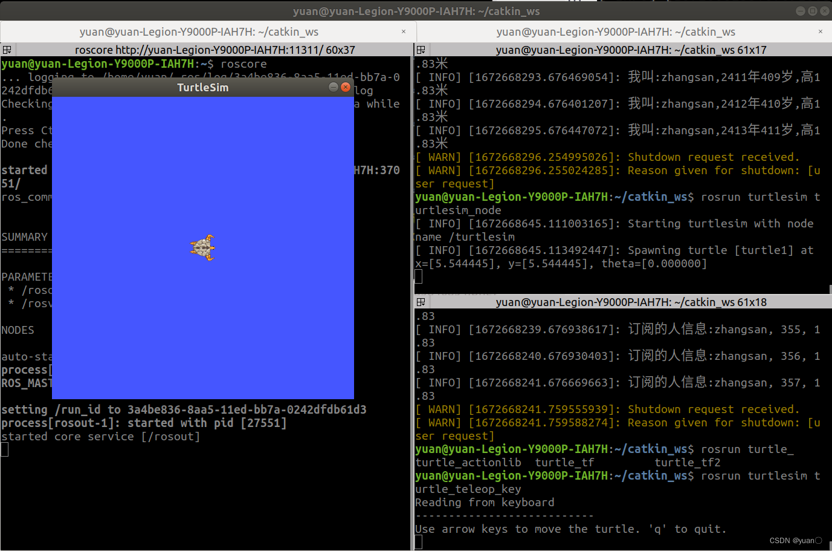The width and height of the screenshot is (832, 551).
Task: Click the 'rosrun turtle_' prompt line
Action: [604, 449]
